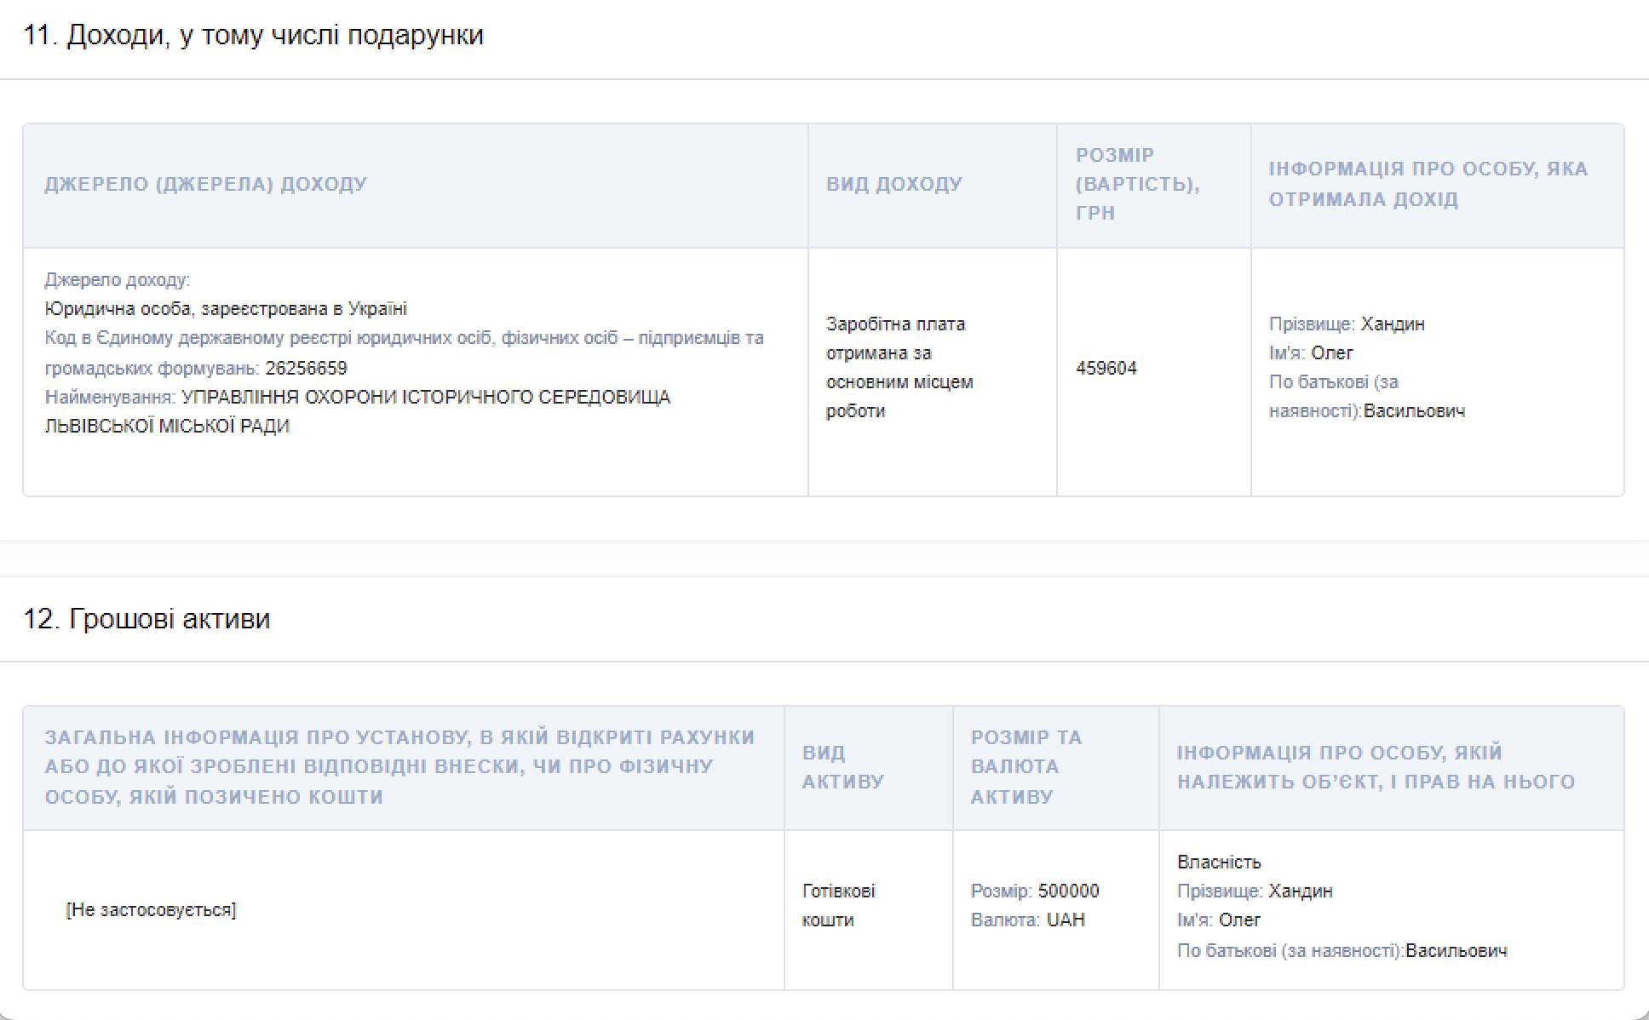This screenshot has height=1020, width=1649.
Task: Click column header 'ВИД ДОХОДУ'
Action: [x=894, y=184]
